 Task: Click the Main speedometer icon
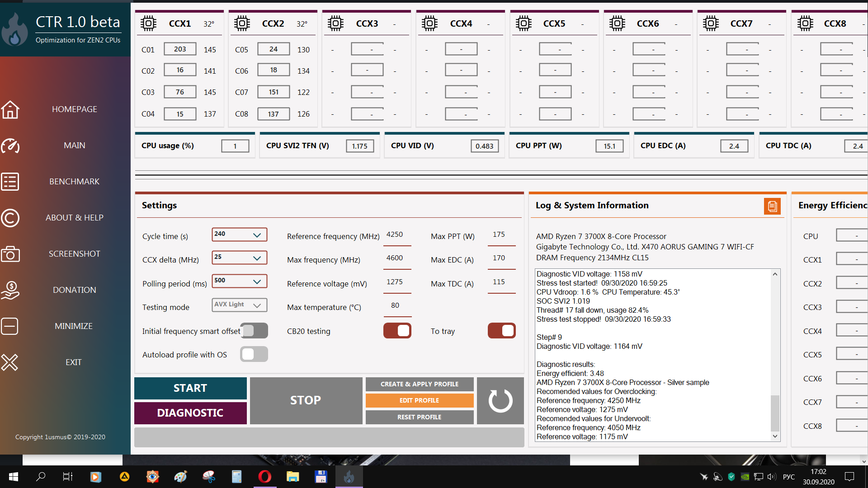[10, 145]
